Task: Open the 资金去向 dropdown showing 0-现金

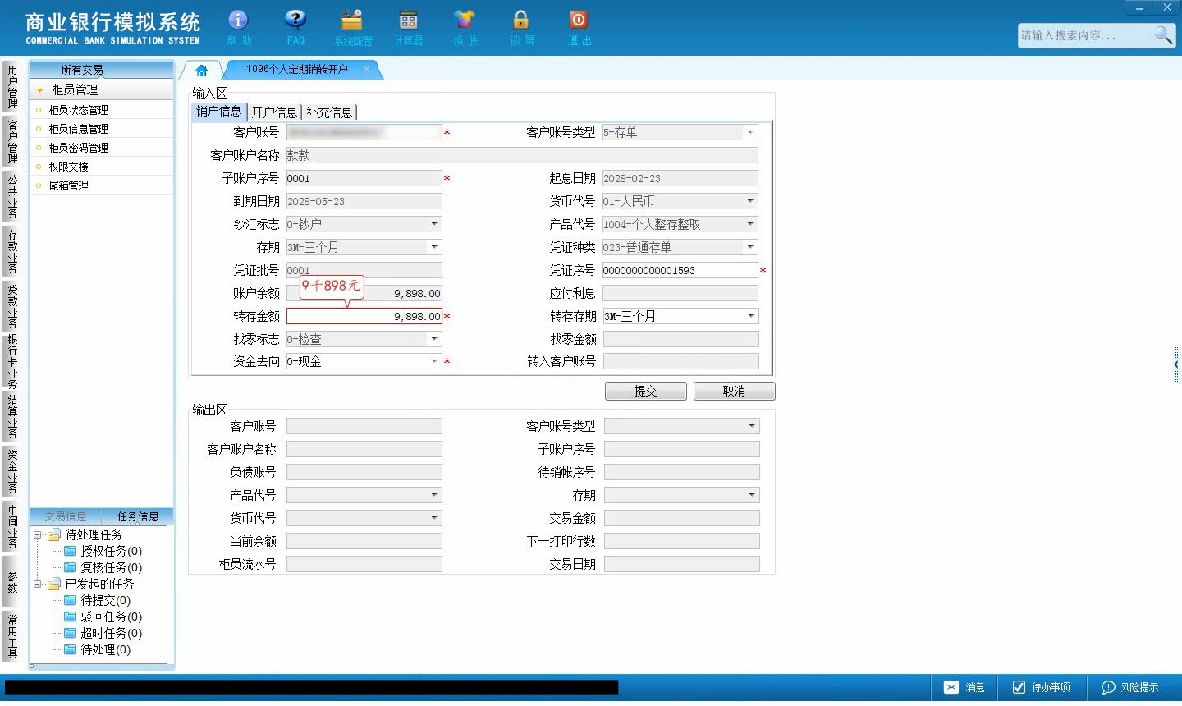Action: pos(434,361)
